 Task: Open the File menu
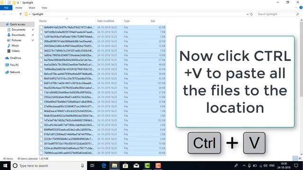tap(6, 8)
